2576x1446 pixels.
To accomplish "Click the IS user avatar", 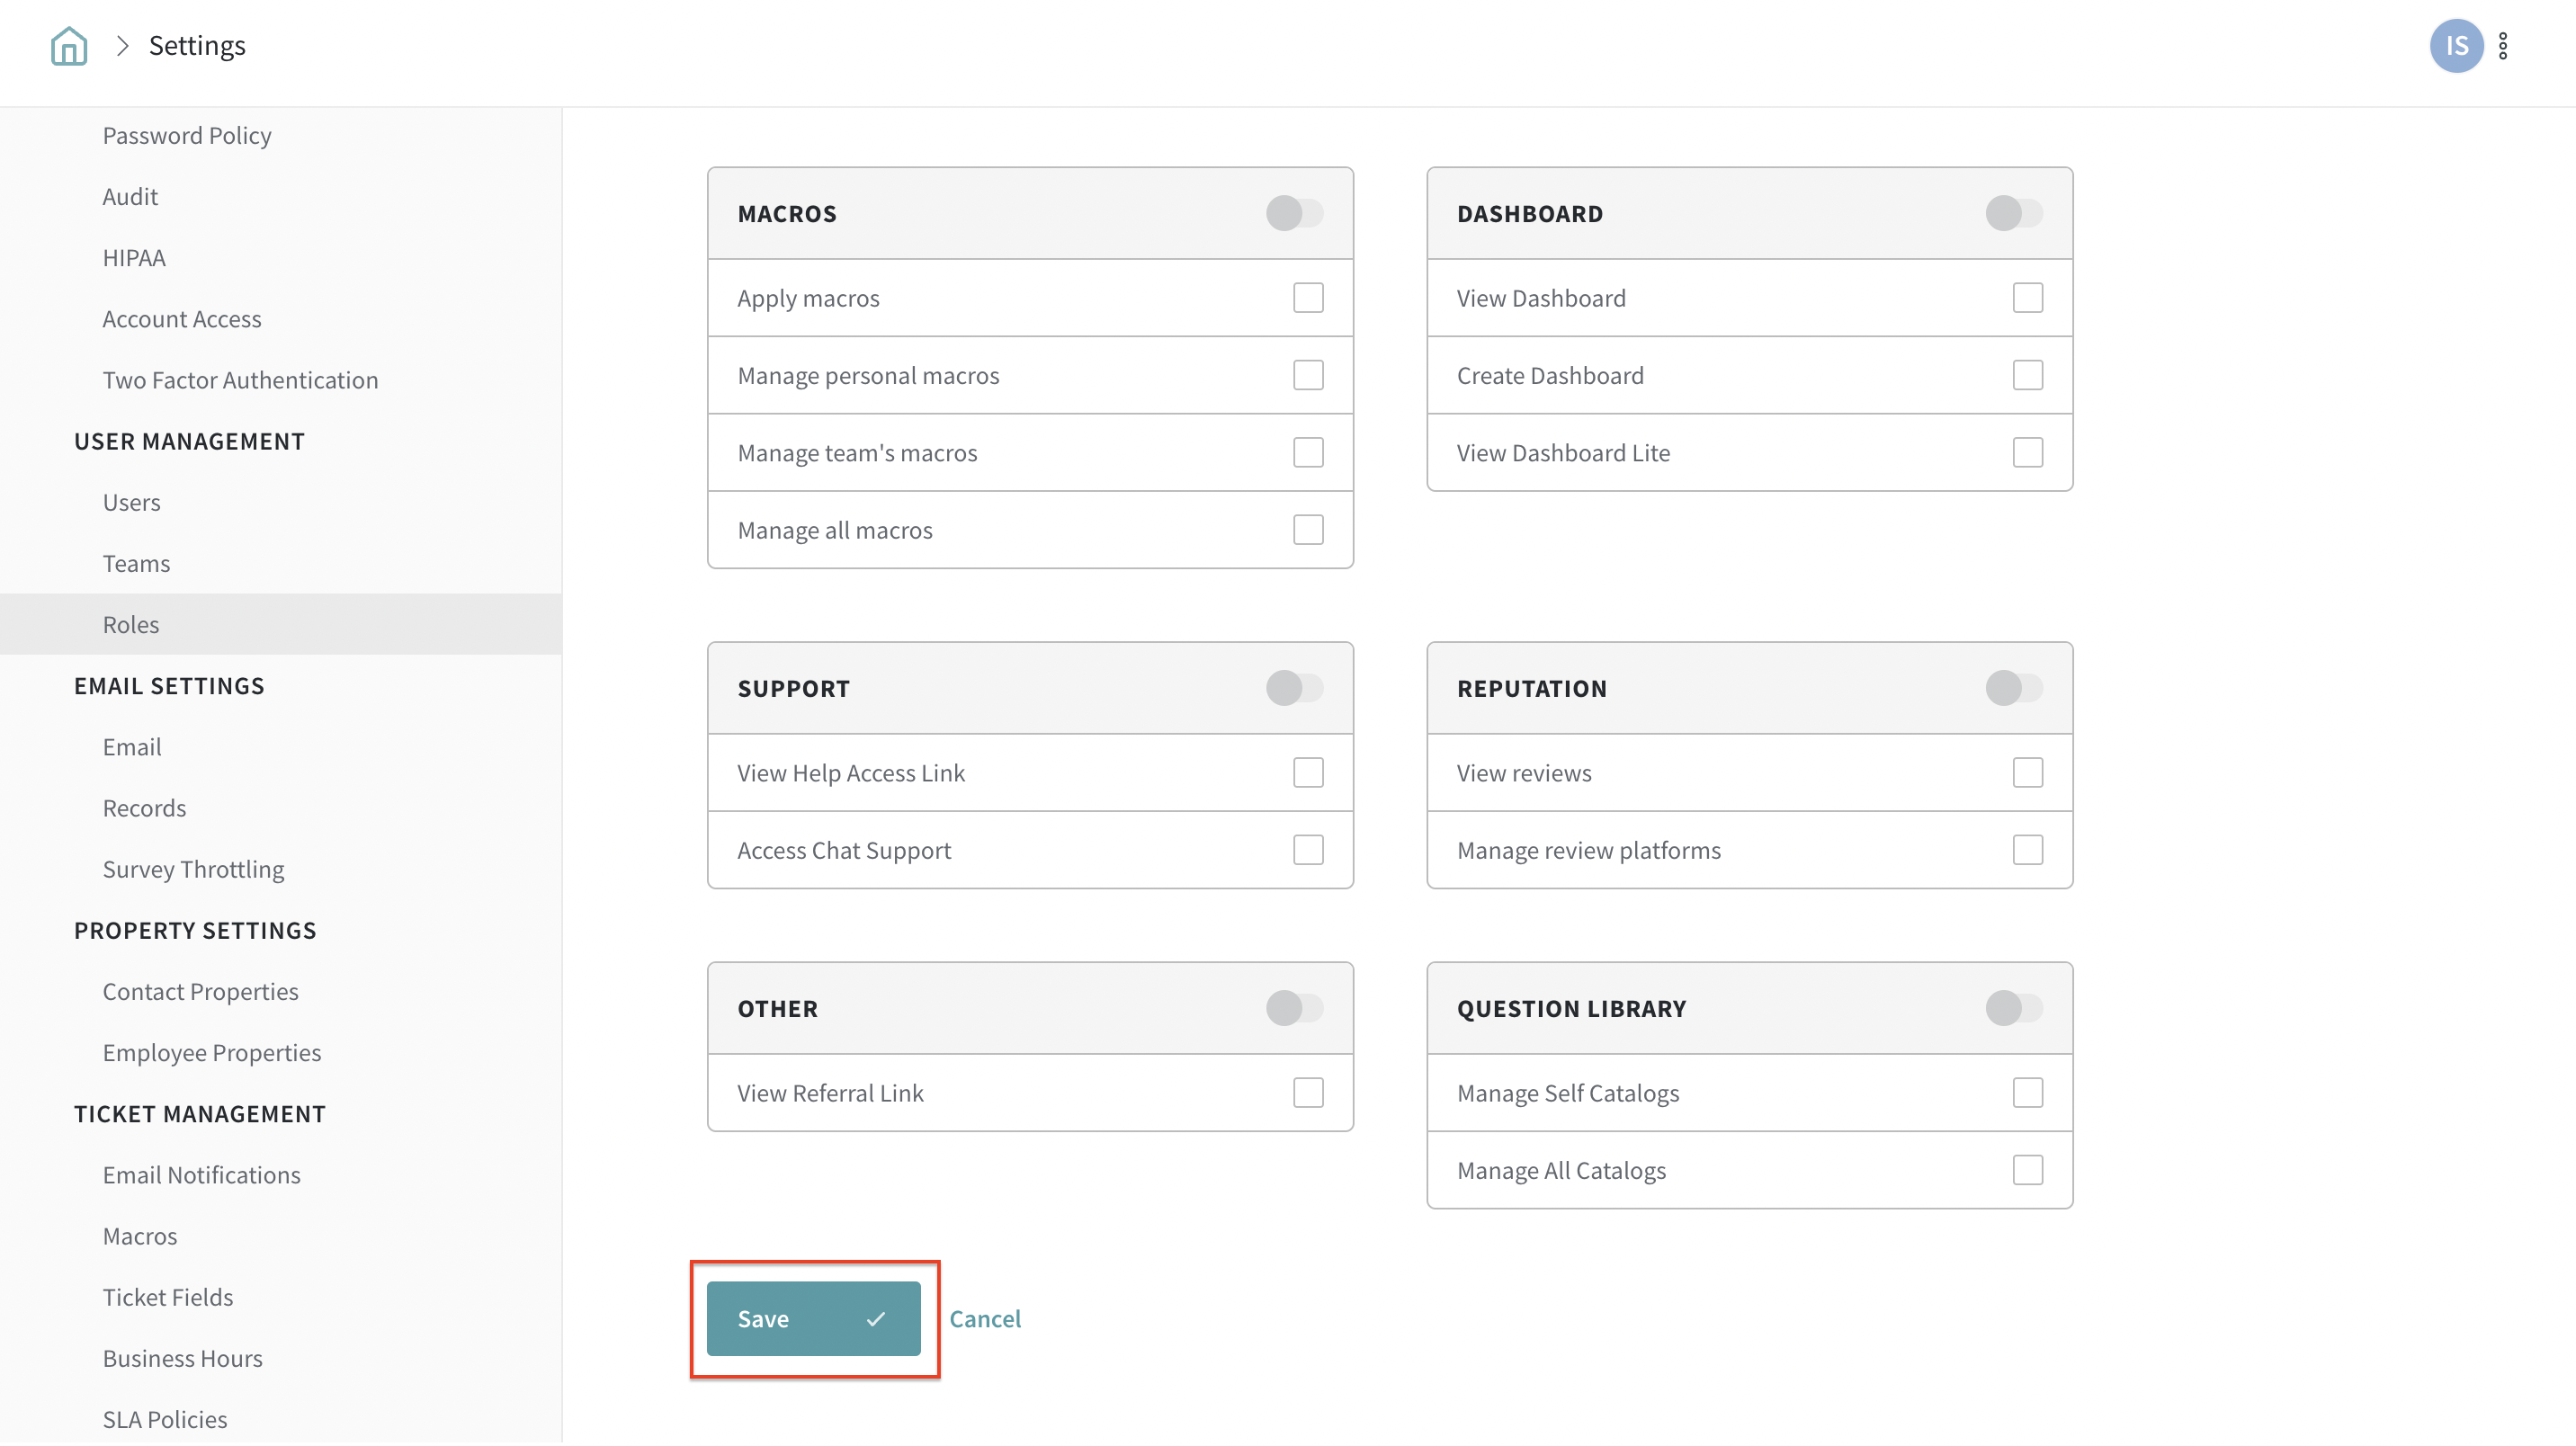I will click(x=2455, y=46).
